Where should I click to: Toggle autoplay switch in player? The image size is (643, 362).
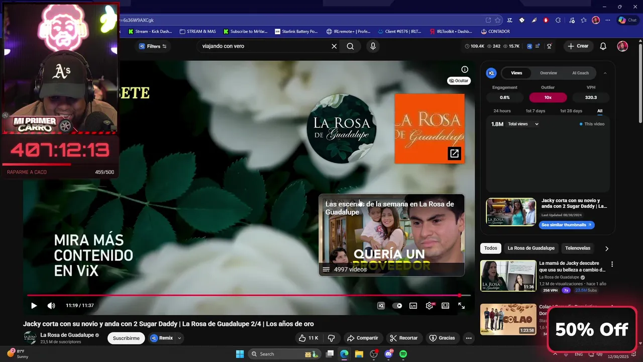[397, 306]
